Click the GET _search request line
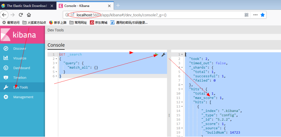 coord(70,54)
